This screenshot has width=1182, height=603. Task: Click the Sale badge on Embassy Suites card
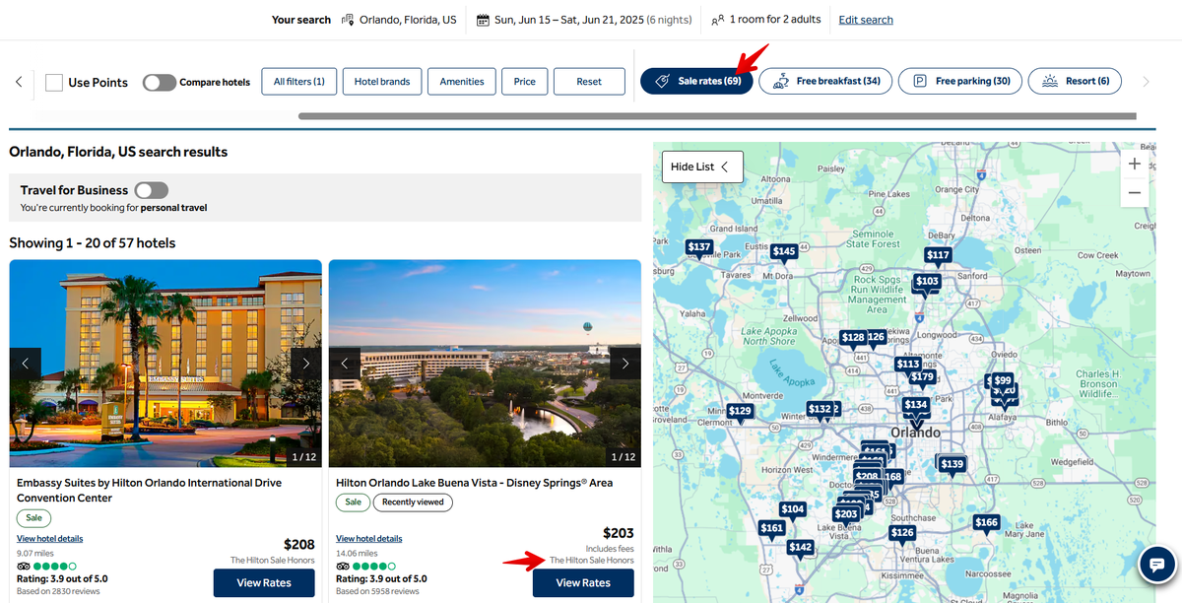pyautogui.click(x=33, y=518)
